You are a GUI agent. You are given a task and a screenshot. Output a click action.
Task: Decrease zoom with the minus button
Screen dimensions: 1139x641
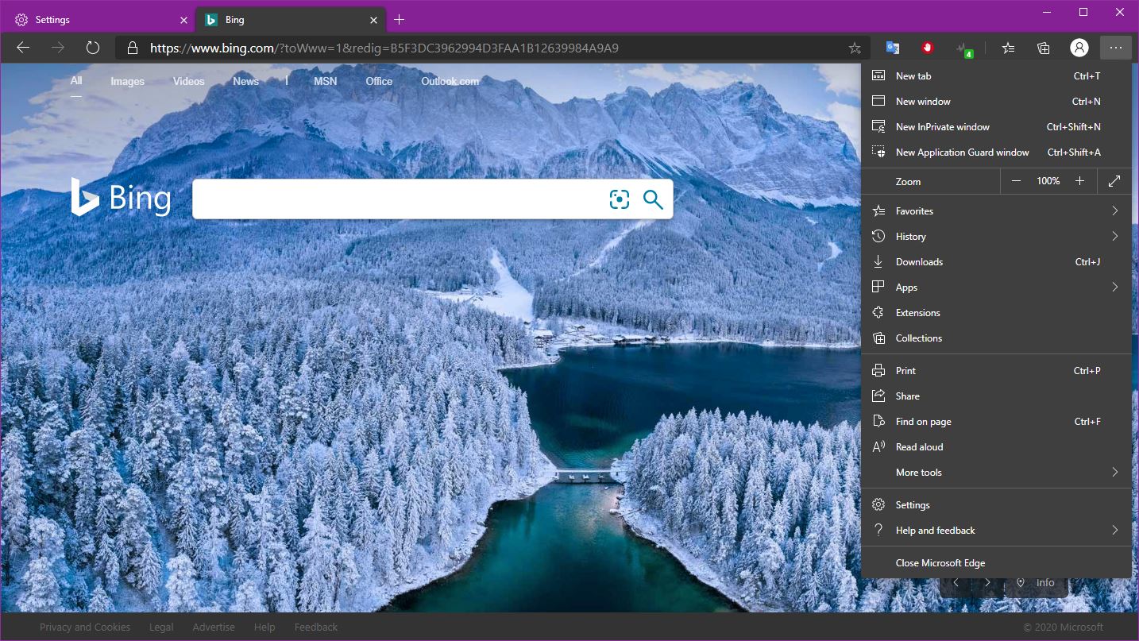click(1016, 181)
